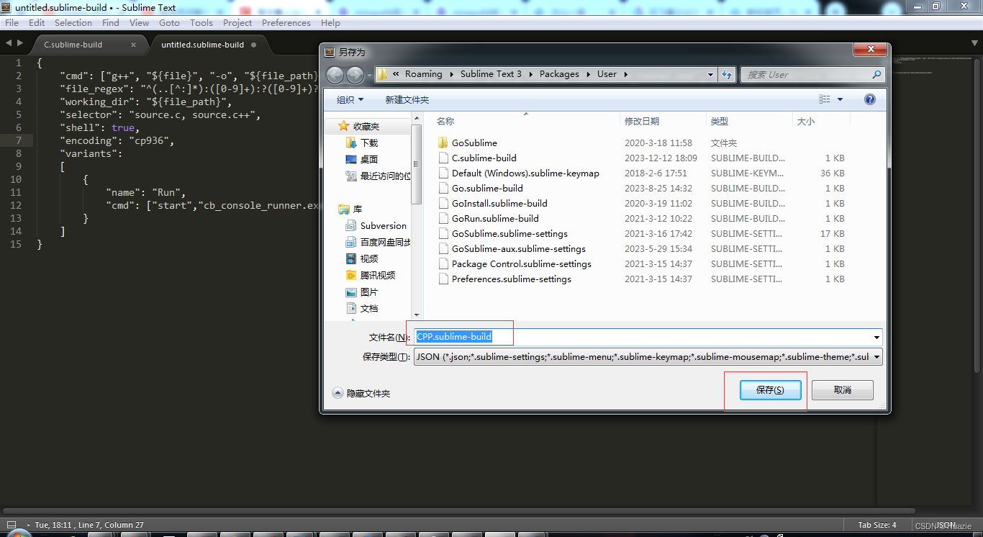983x537 pixels.
Task: Open the View menu
Action: pos(139,22)
